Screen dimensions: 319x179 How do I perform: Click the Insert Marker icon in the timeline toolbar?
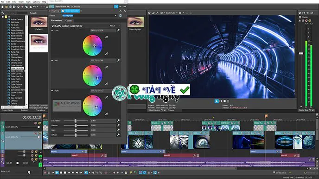pyautogui.click(x=131, y=173)
